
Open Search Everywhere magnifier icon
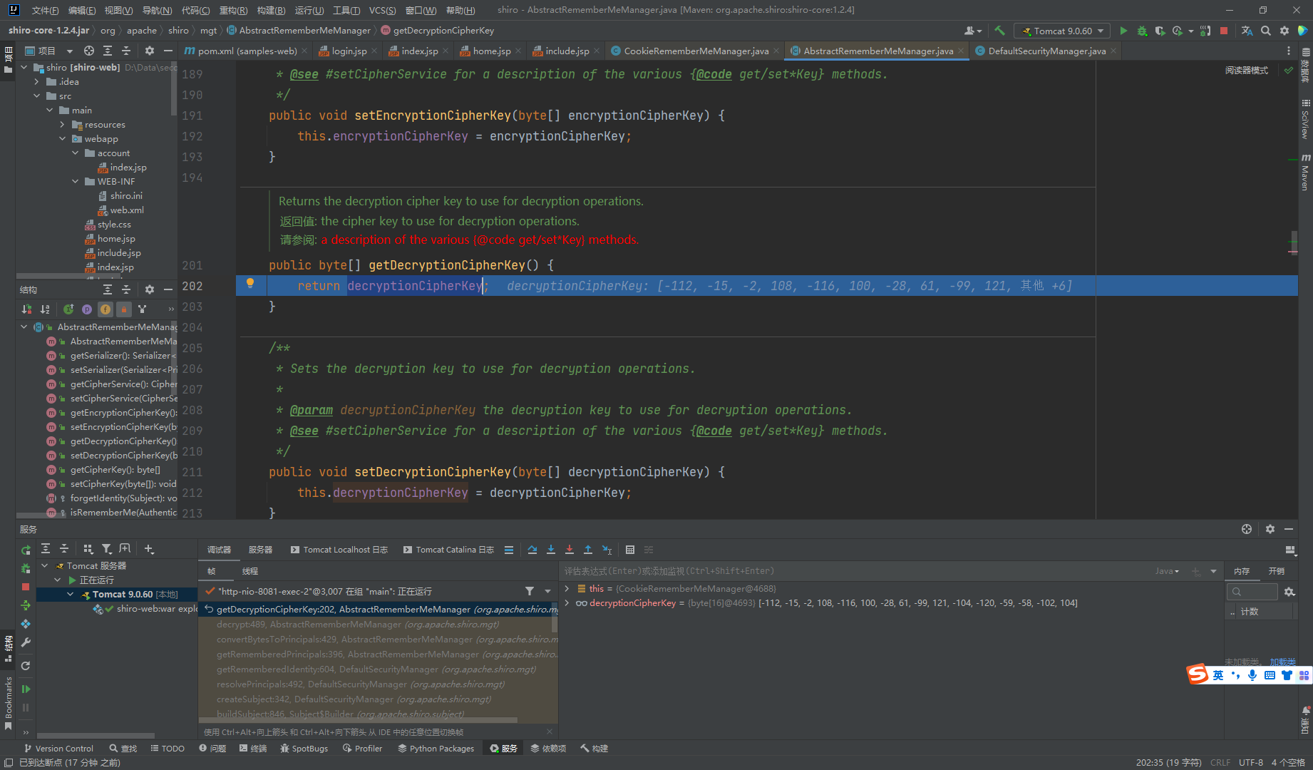[x=1265, y=31]
